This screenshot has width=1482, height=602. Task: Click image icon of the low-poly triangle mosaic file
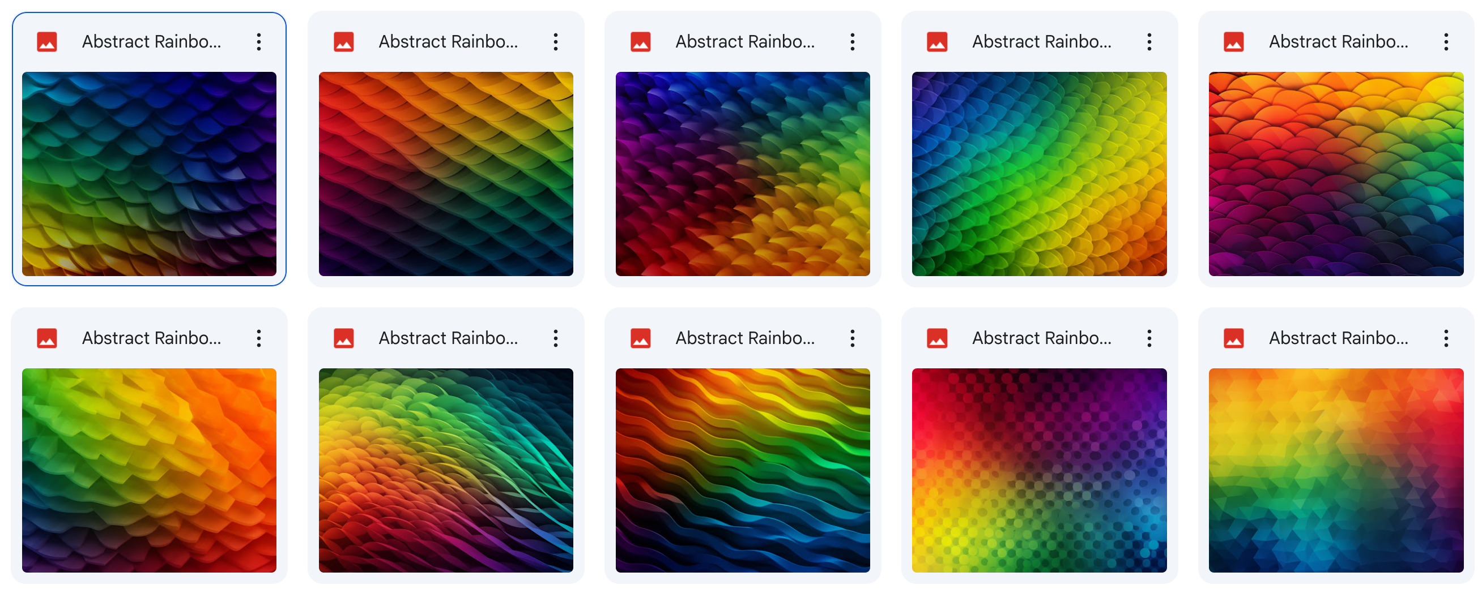[1233, 338]
